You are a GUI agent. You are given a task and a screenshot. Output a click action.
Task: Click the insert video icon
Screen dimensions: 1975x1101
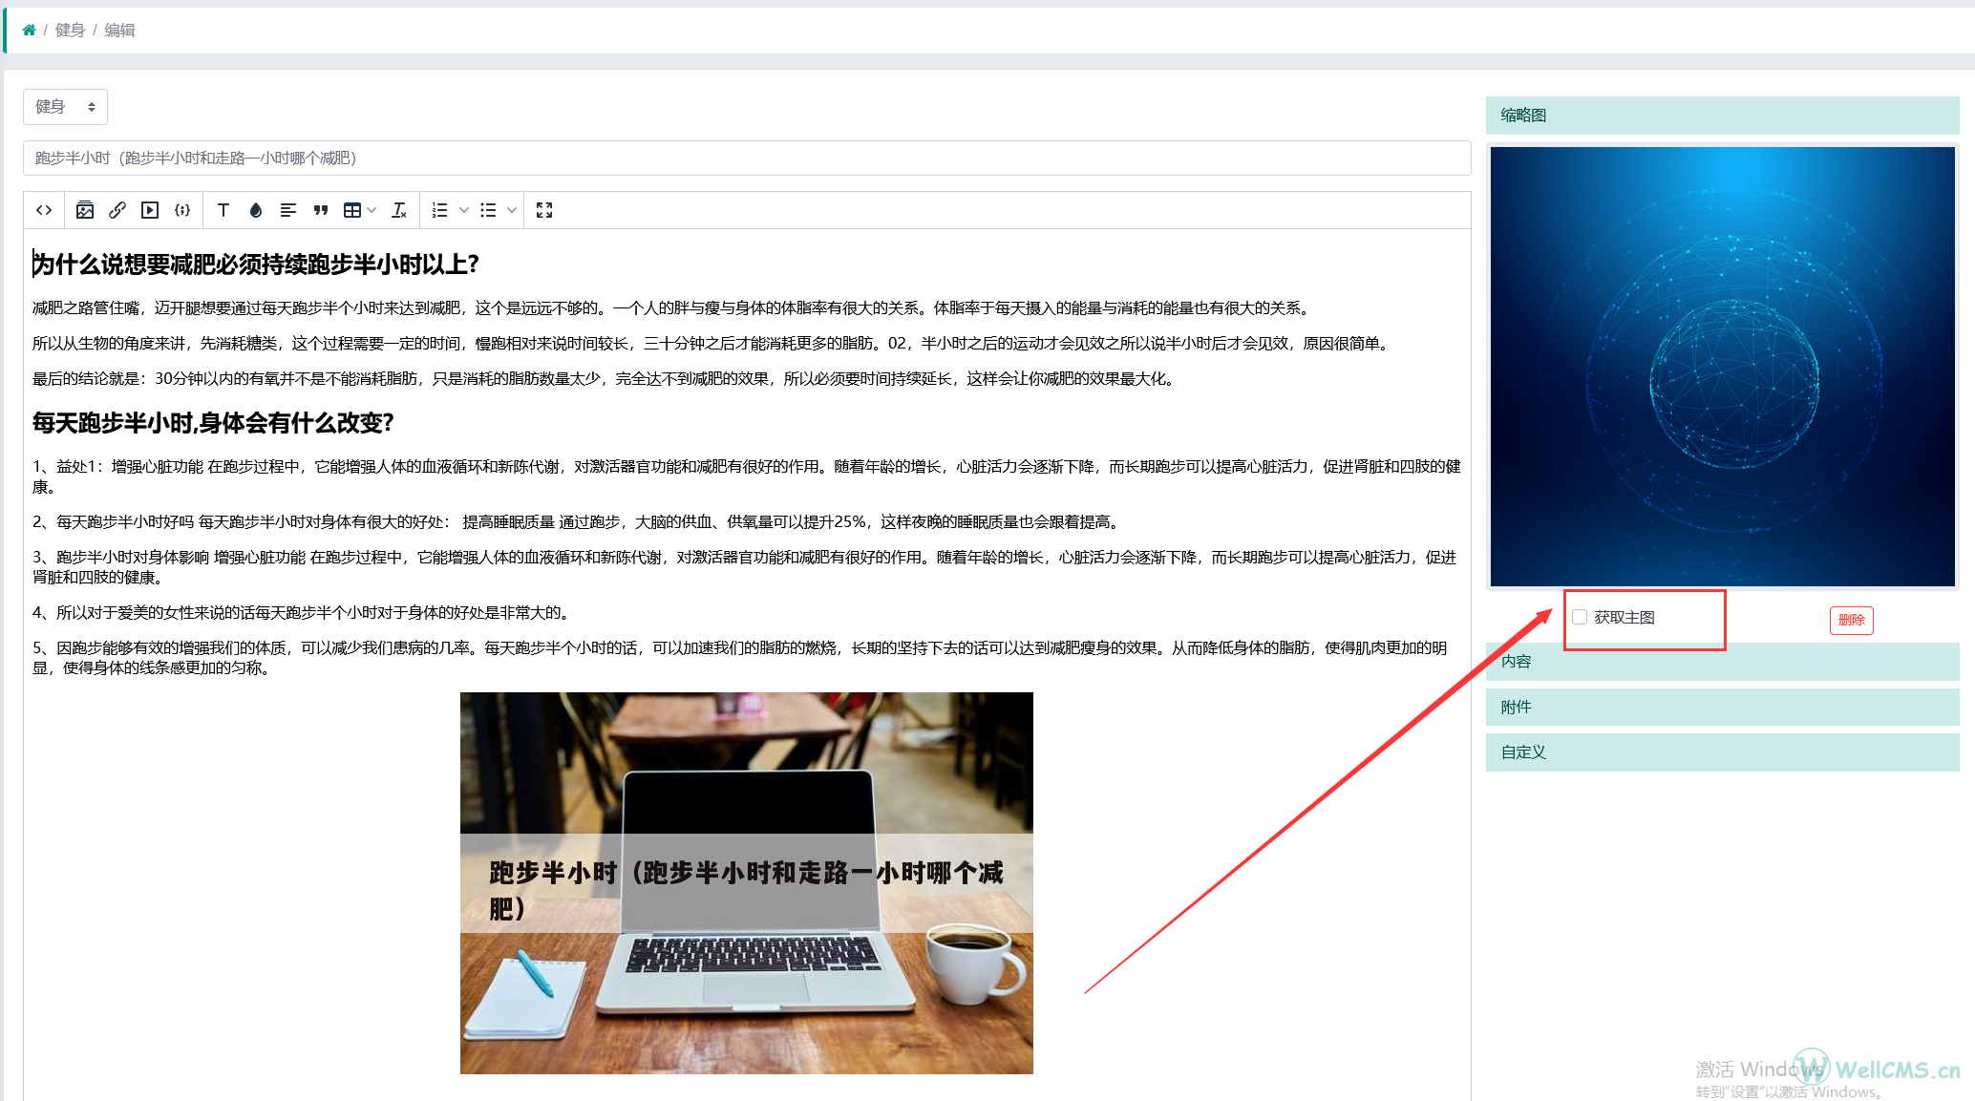(x=150, y=210)
